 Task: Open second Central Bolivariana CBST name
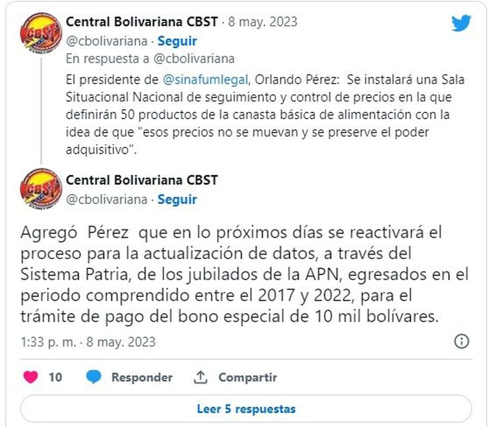(142, 180)
